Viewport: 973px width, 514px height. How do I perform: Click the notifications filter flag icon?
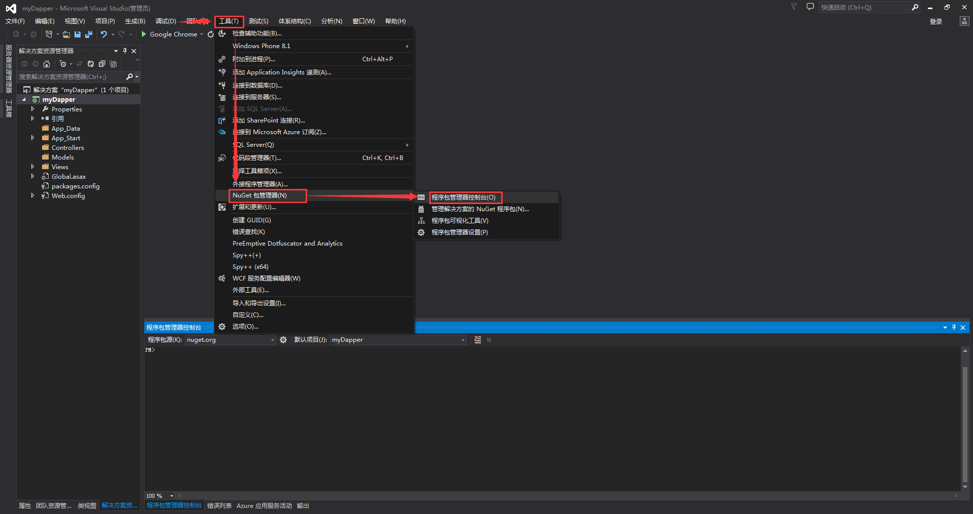[x=794, y=7]
